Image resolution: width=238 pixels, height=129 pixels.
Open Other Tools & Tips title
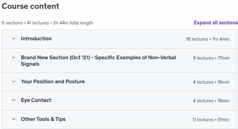(43, 119)
